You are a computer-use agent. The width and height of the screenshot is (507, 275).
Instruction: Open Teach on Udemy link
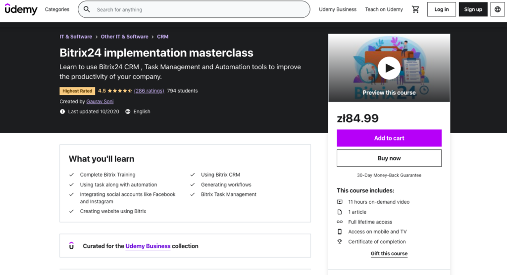(384, 9)
